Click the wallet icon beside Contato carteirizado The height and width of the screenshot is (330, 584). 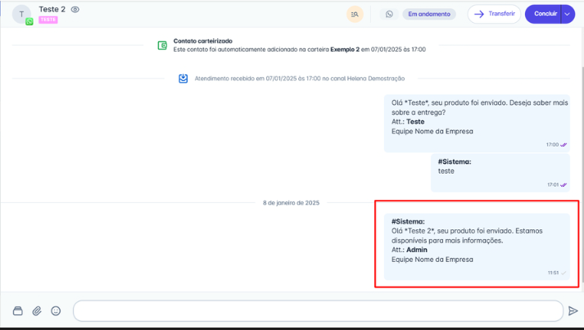163,45
